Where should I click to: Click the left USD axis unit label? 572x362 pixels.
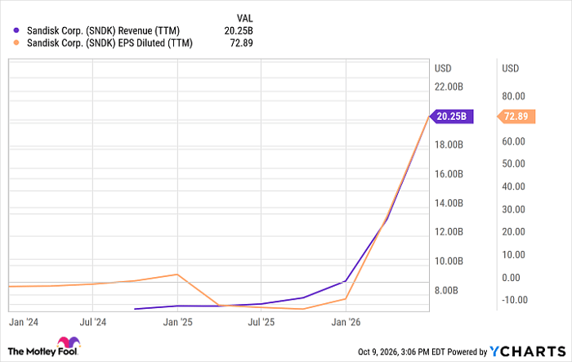pyautogui.click(x=443, y=69)
